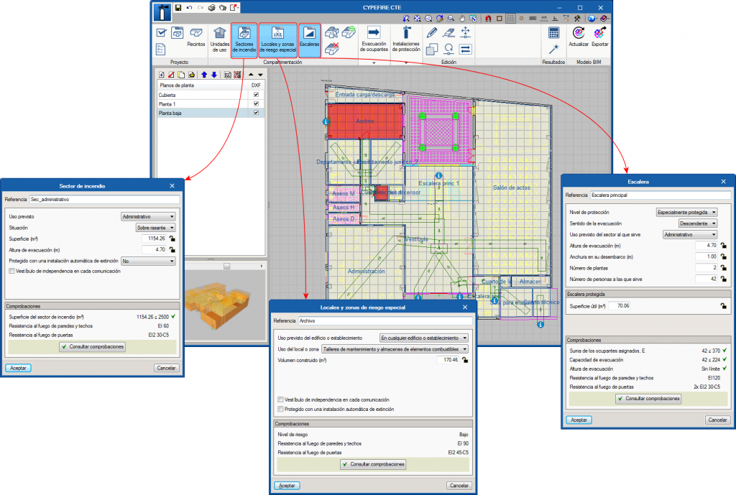Select Planta baja floor plan row
736x495 pixels.
tap(211, 113)
